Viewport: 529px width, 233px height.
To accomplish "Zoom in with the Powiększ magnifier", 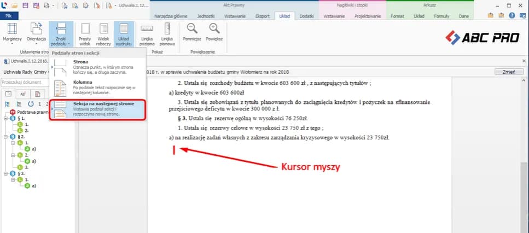I will tap(214, 32).
